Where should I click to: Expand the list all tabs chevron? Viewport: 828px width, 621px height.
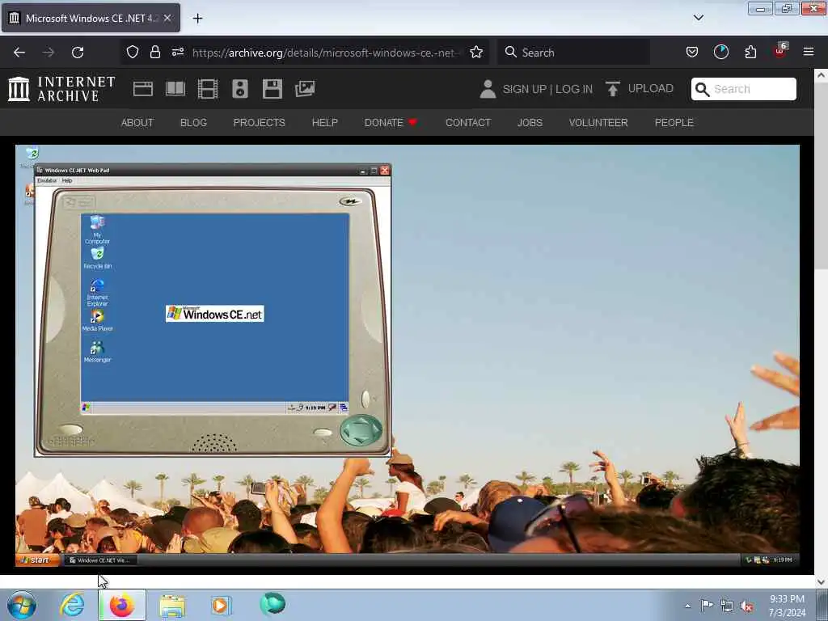tap(698, 18)
